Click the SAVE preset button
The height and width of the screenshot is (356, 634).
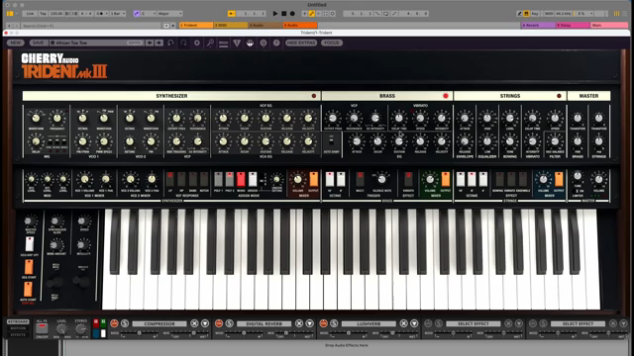click(38, 43)
